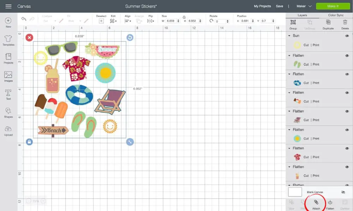Open the Shapes tool
Screen dimensions: 353x211
coord(8,113)
